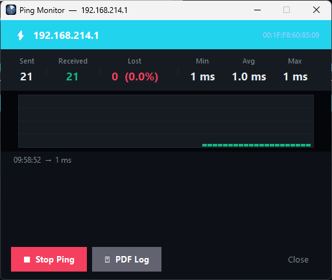Click the lightning bolt icon beside the IP

point(21,35)
